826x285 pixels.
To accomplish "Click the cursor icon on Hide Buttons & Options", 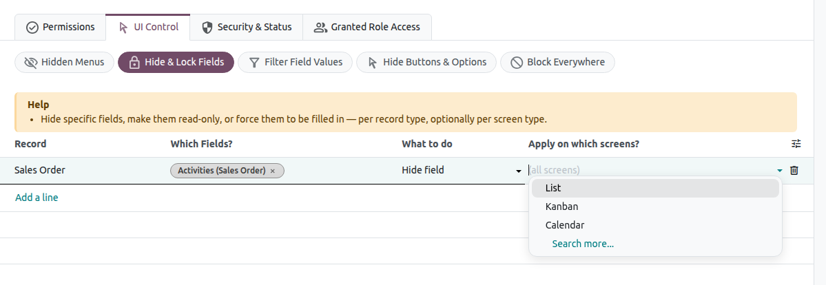I will [x=373, y=63].
